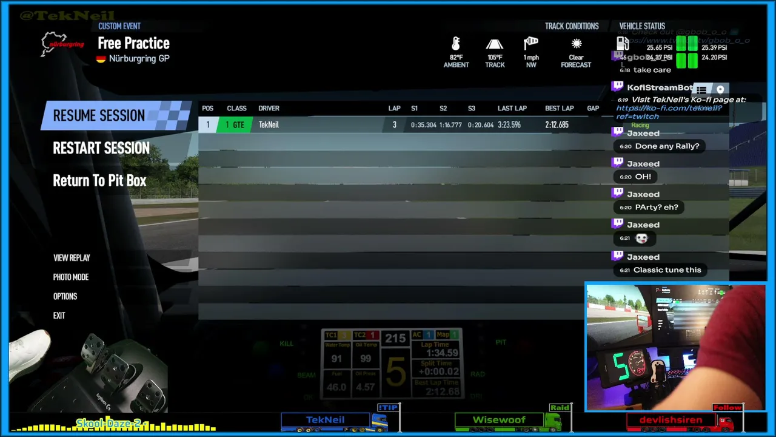
Task: Click the Twitch icon above 'Done any Rally?'
Action: point(617,132)
